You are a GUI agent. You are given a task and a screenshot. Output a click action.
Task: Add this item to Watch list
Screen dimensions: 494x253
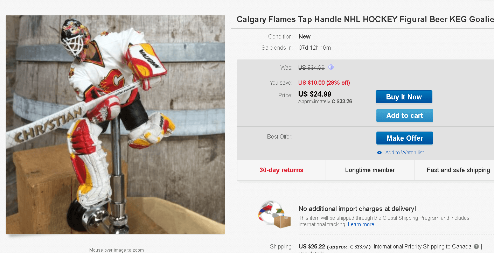pyautogui.click(x=404, y=153)
